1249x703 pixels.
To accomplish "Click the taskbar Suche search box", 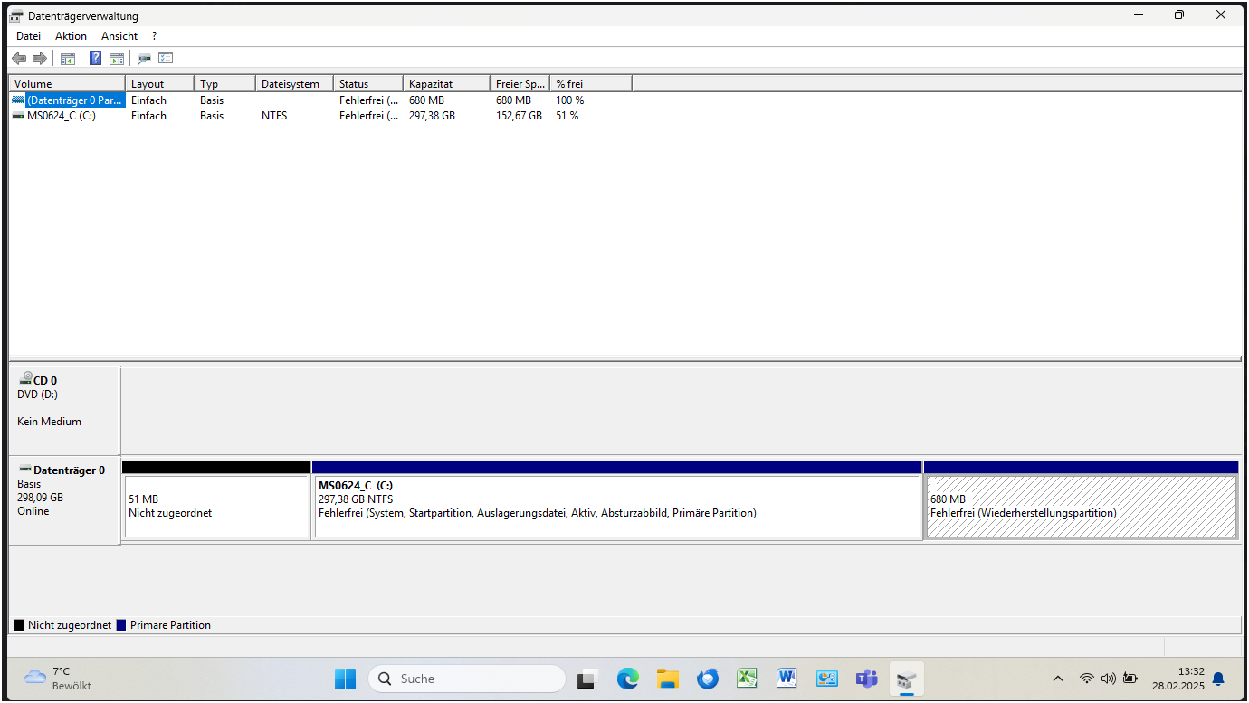I will coord(467,679).
